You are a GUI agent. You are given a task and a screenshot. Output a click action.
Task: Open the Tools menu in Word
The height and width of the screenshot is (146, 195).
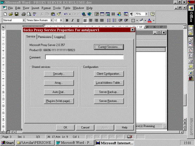[57, 8]
